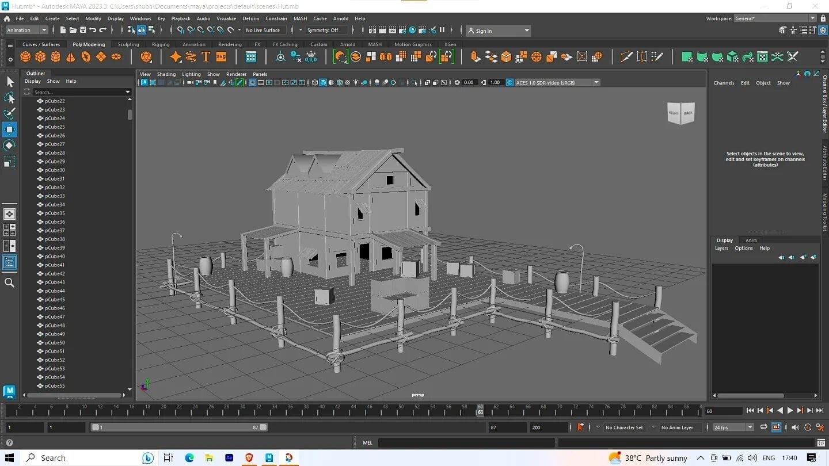Click the Bevel icon in the modeling toolkit row

click(x=505, y=56)
